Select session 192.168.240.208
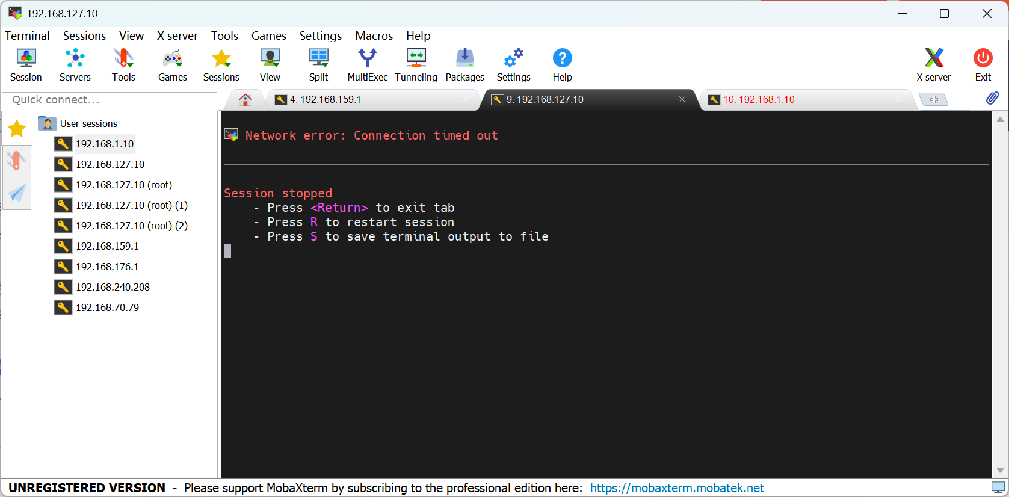 click(102, 287)
